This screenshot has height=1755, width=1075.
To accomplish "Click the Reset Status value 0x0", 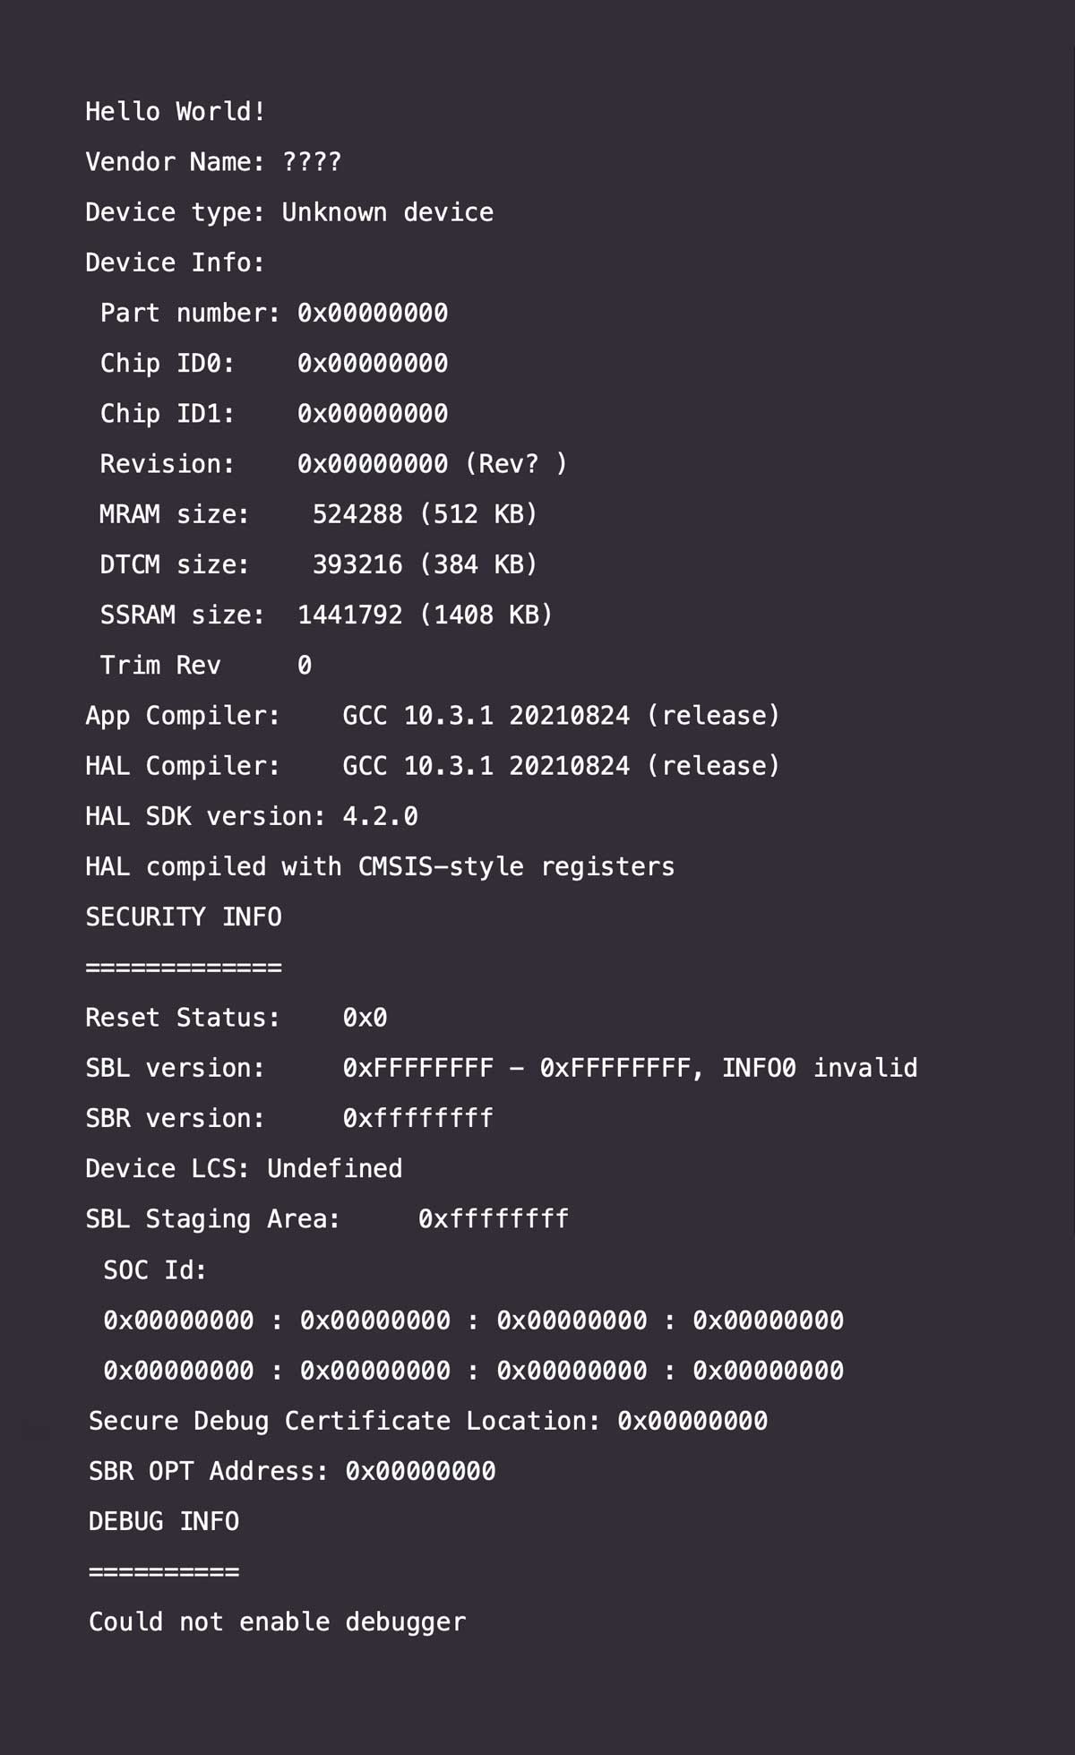I will coord(365,1018).
